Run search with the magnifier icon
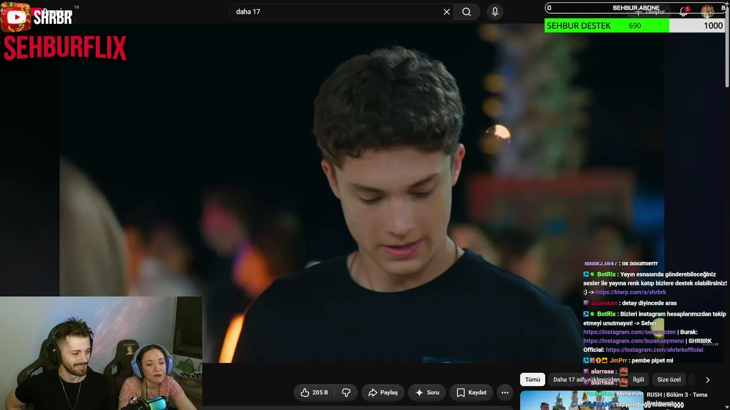 pyautogui.click(x=467, y=12)
